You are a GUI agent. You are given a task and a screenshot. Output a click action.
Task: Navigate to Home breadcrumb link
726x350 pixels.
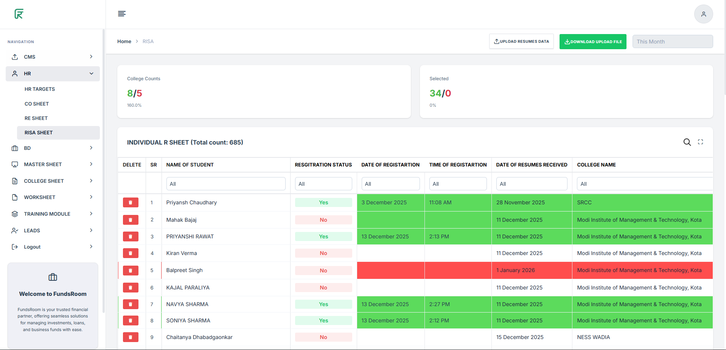click(124, 42)
